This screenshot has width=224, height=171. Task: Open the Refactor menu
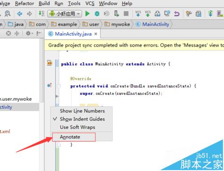(25, 3)
